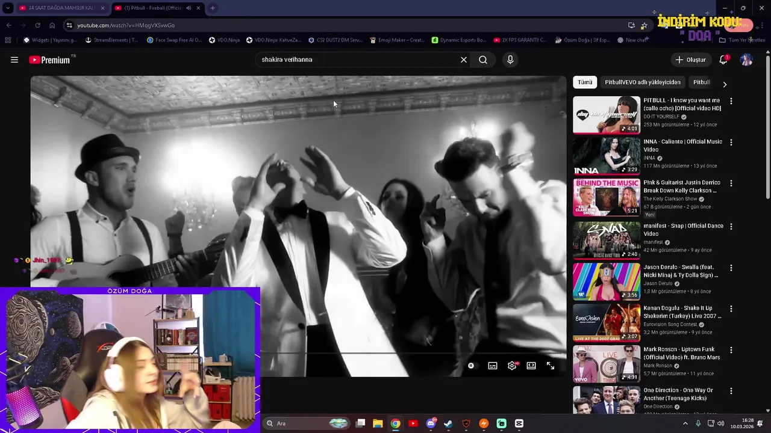The width and height of the screenshot is (771, 433).
Task: Open the 'CS2 DUST2 DM Serv...' bookmark
Action: [x=335, y=40]
